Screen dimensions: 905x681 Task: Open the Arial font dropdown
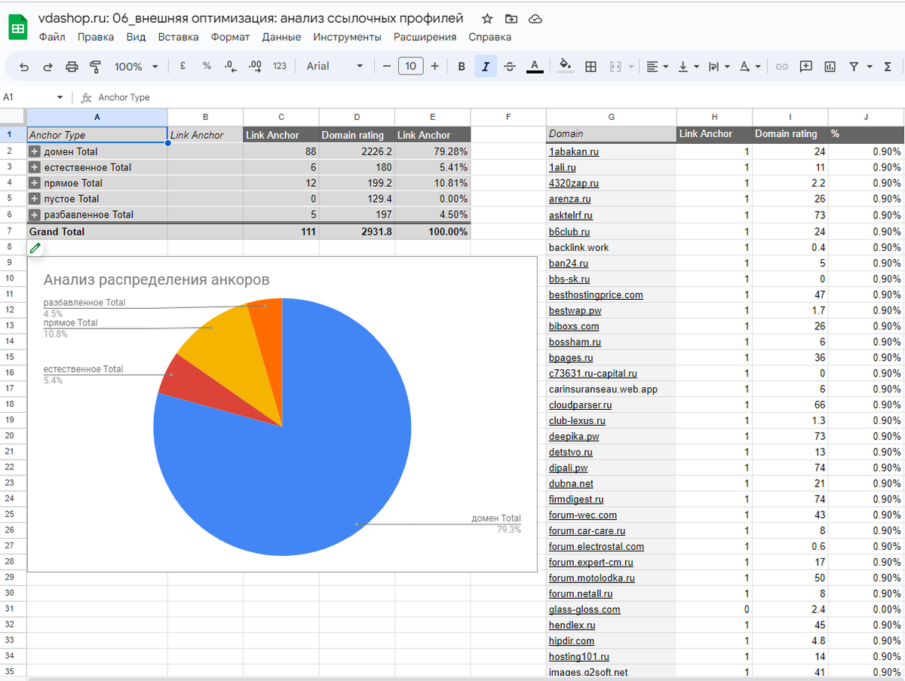(335, 66)
